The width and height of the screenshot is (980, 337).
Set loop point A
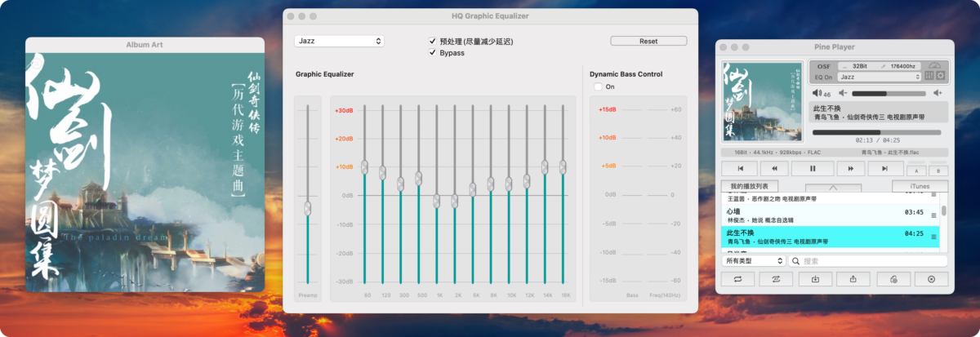(x=917, y=171)
